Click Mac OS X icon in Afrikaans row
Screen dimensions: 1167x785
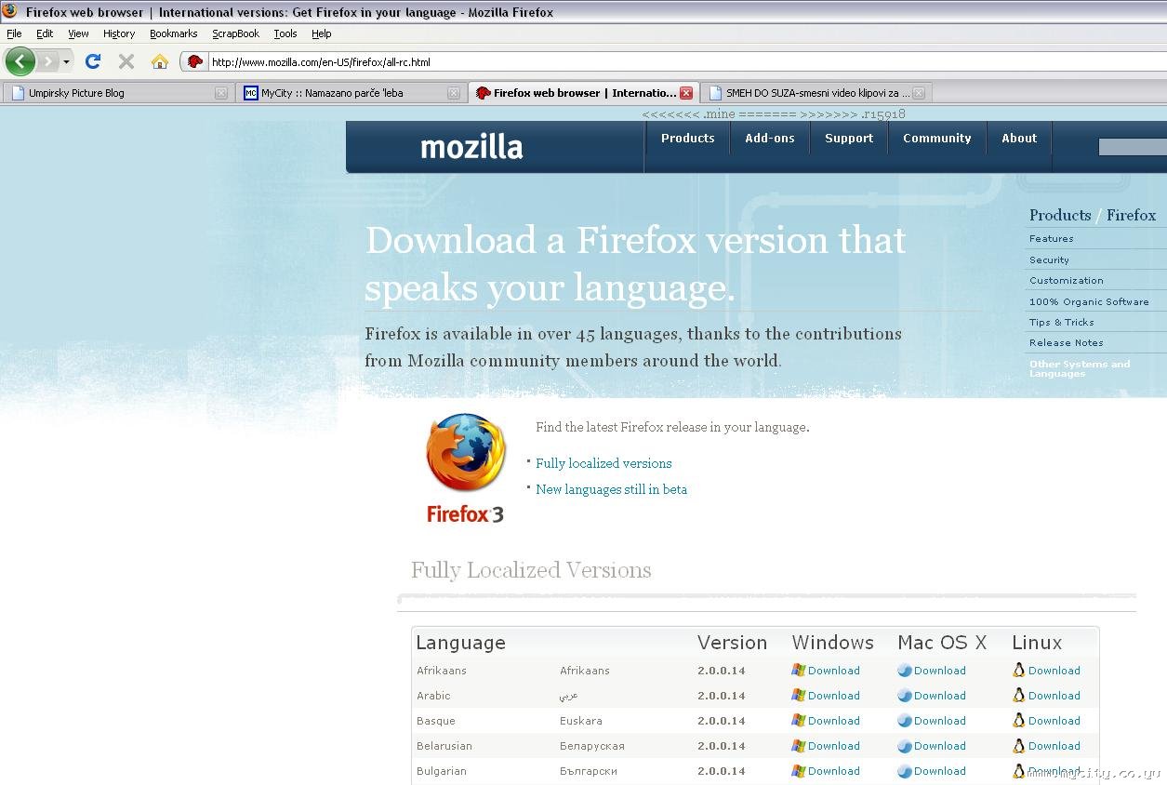click(x=904, y=671)
